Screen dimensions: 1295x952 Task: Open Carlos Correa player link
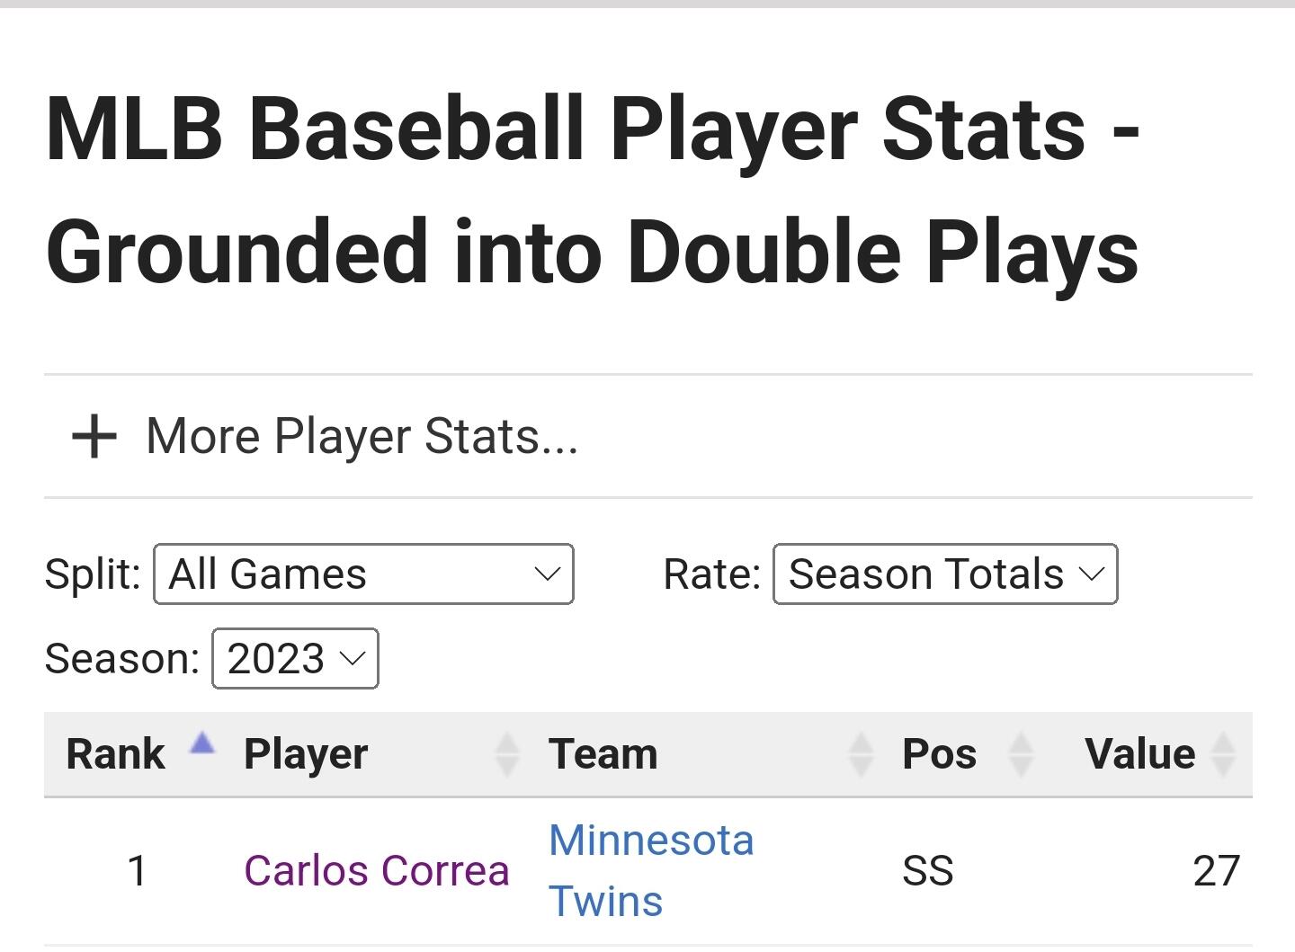(x=377, y=870)
